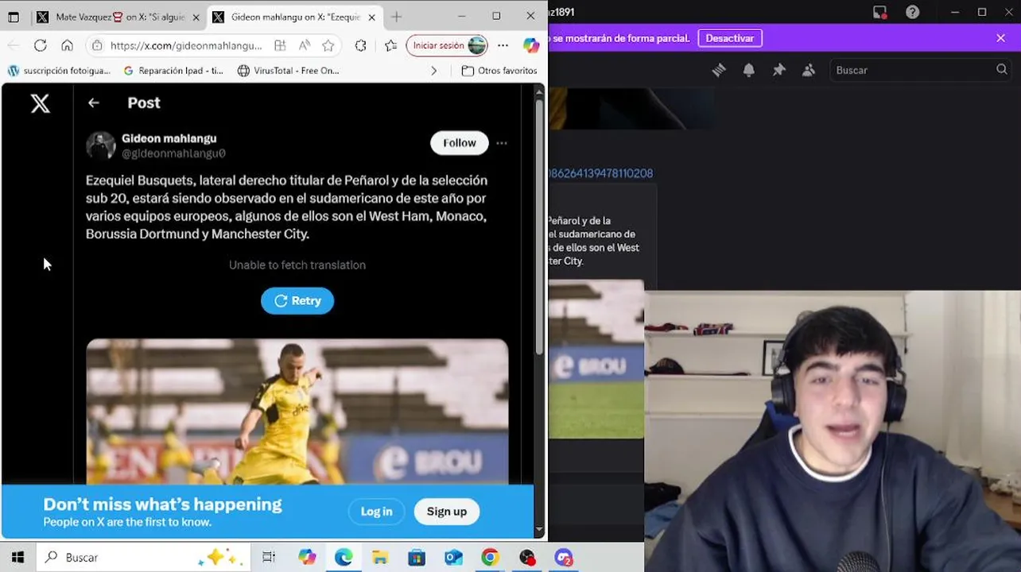This screenshot has height=572, width=1021.
Task: Open Outlook from taskbar
Action: click(x=453, y=558)
